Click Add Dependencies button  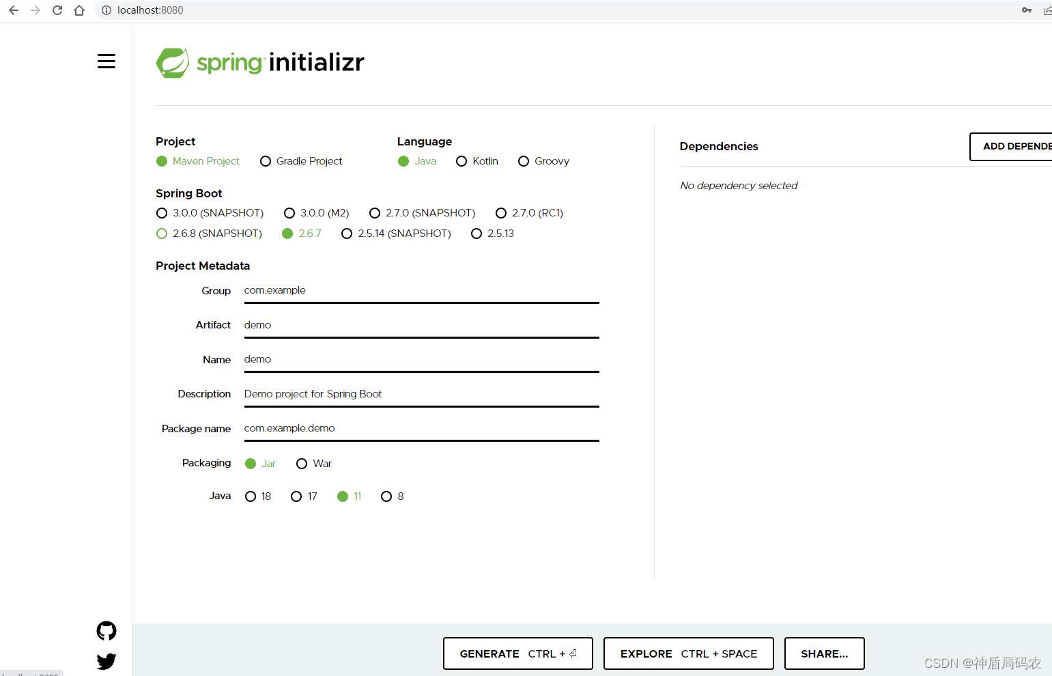tap(1011, 146)
